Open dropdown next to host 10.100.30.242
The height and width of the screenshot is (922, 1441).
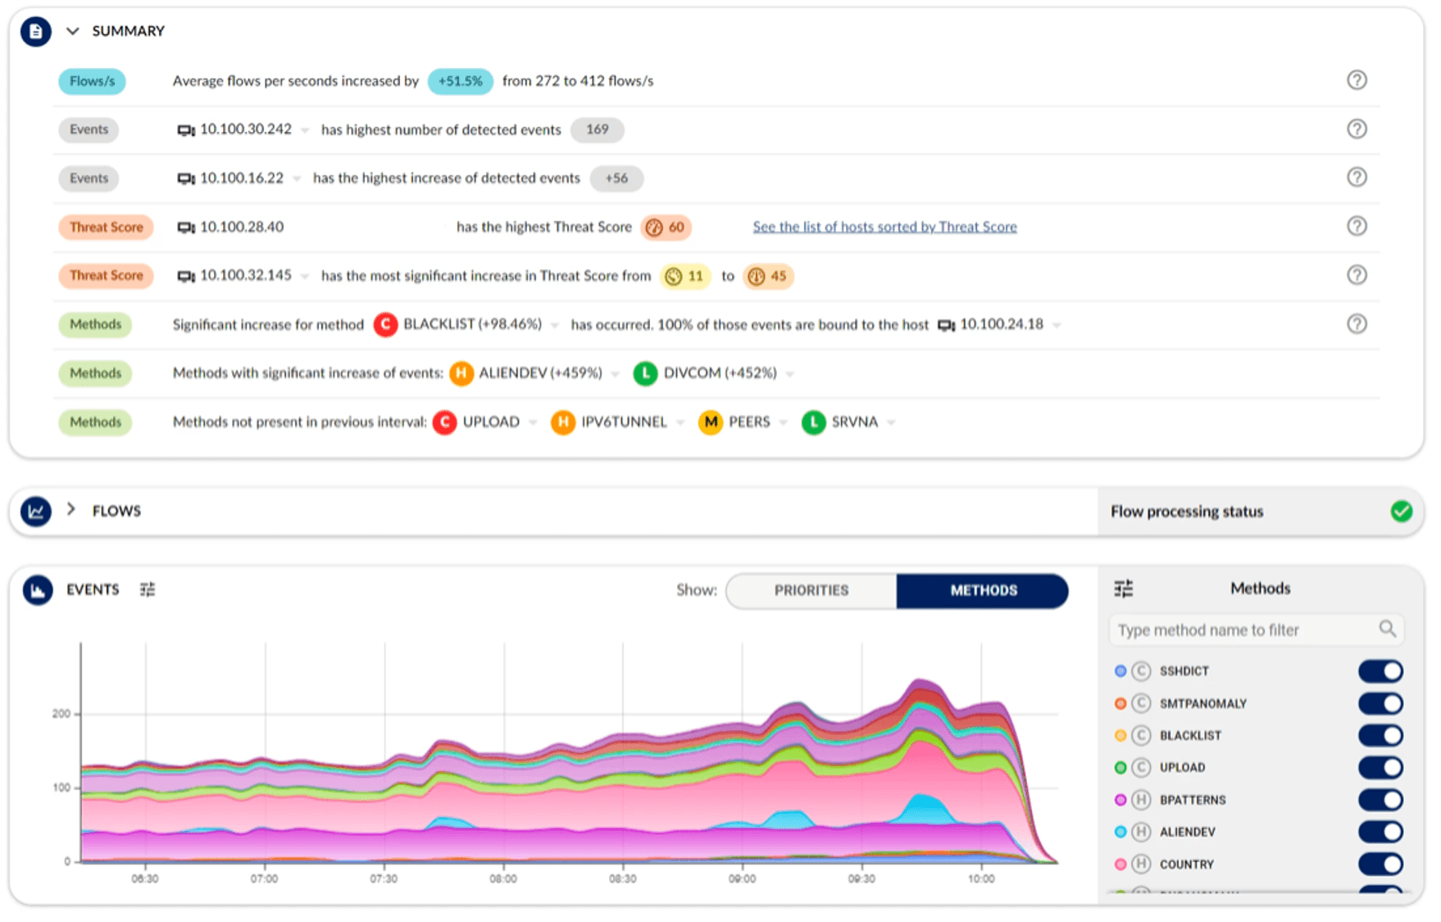tap(305, 130)
